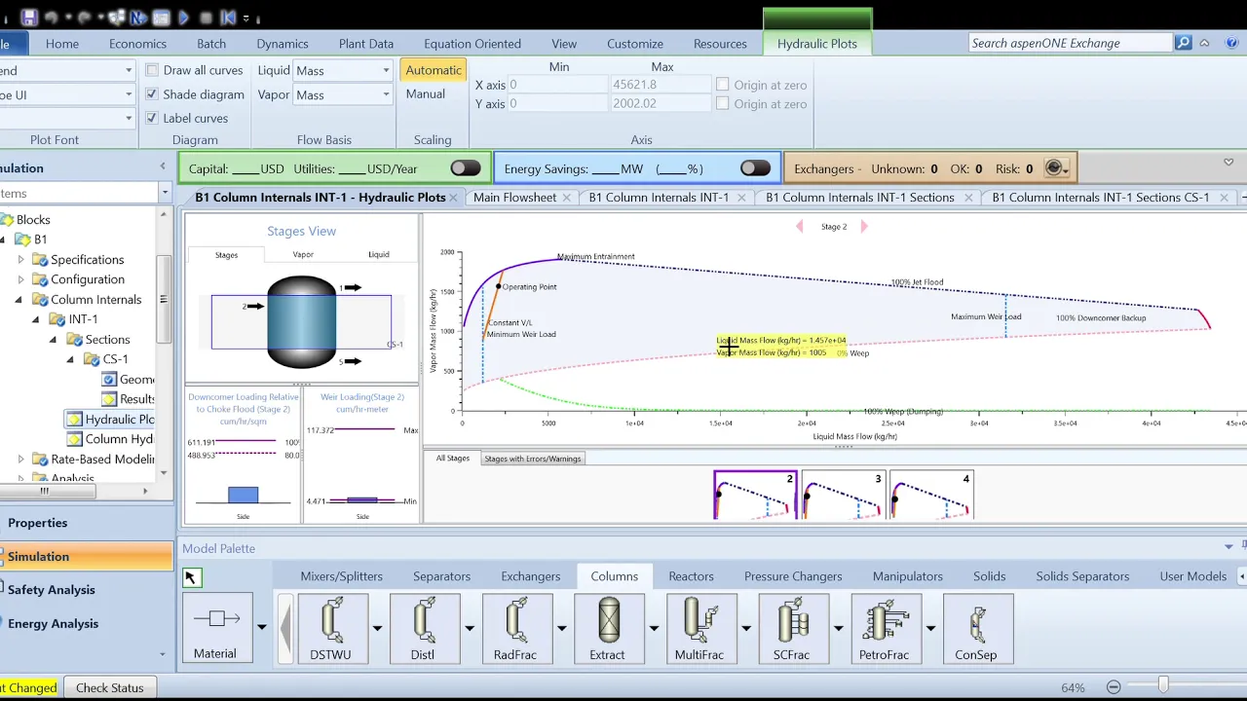Click the Next (N>) icon in toolbar

pos(138,18)
